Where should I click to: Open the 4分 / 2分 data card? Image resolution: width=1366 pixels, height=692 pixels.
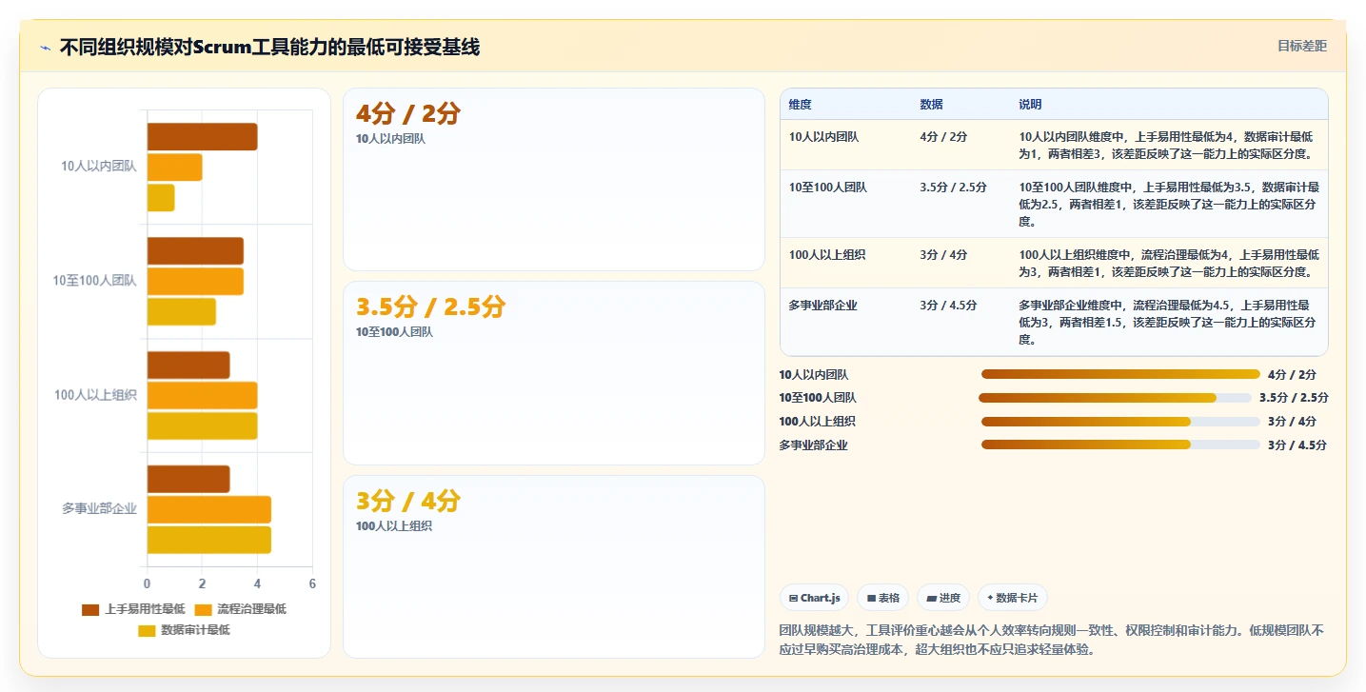pyautogui.click(x=553, y=180)
